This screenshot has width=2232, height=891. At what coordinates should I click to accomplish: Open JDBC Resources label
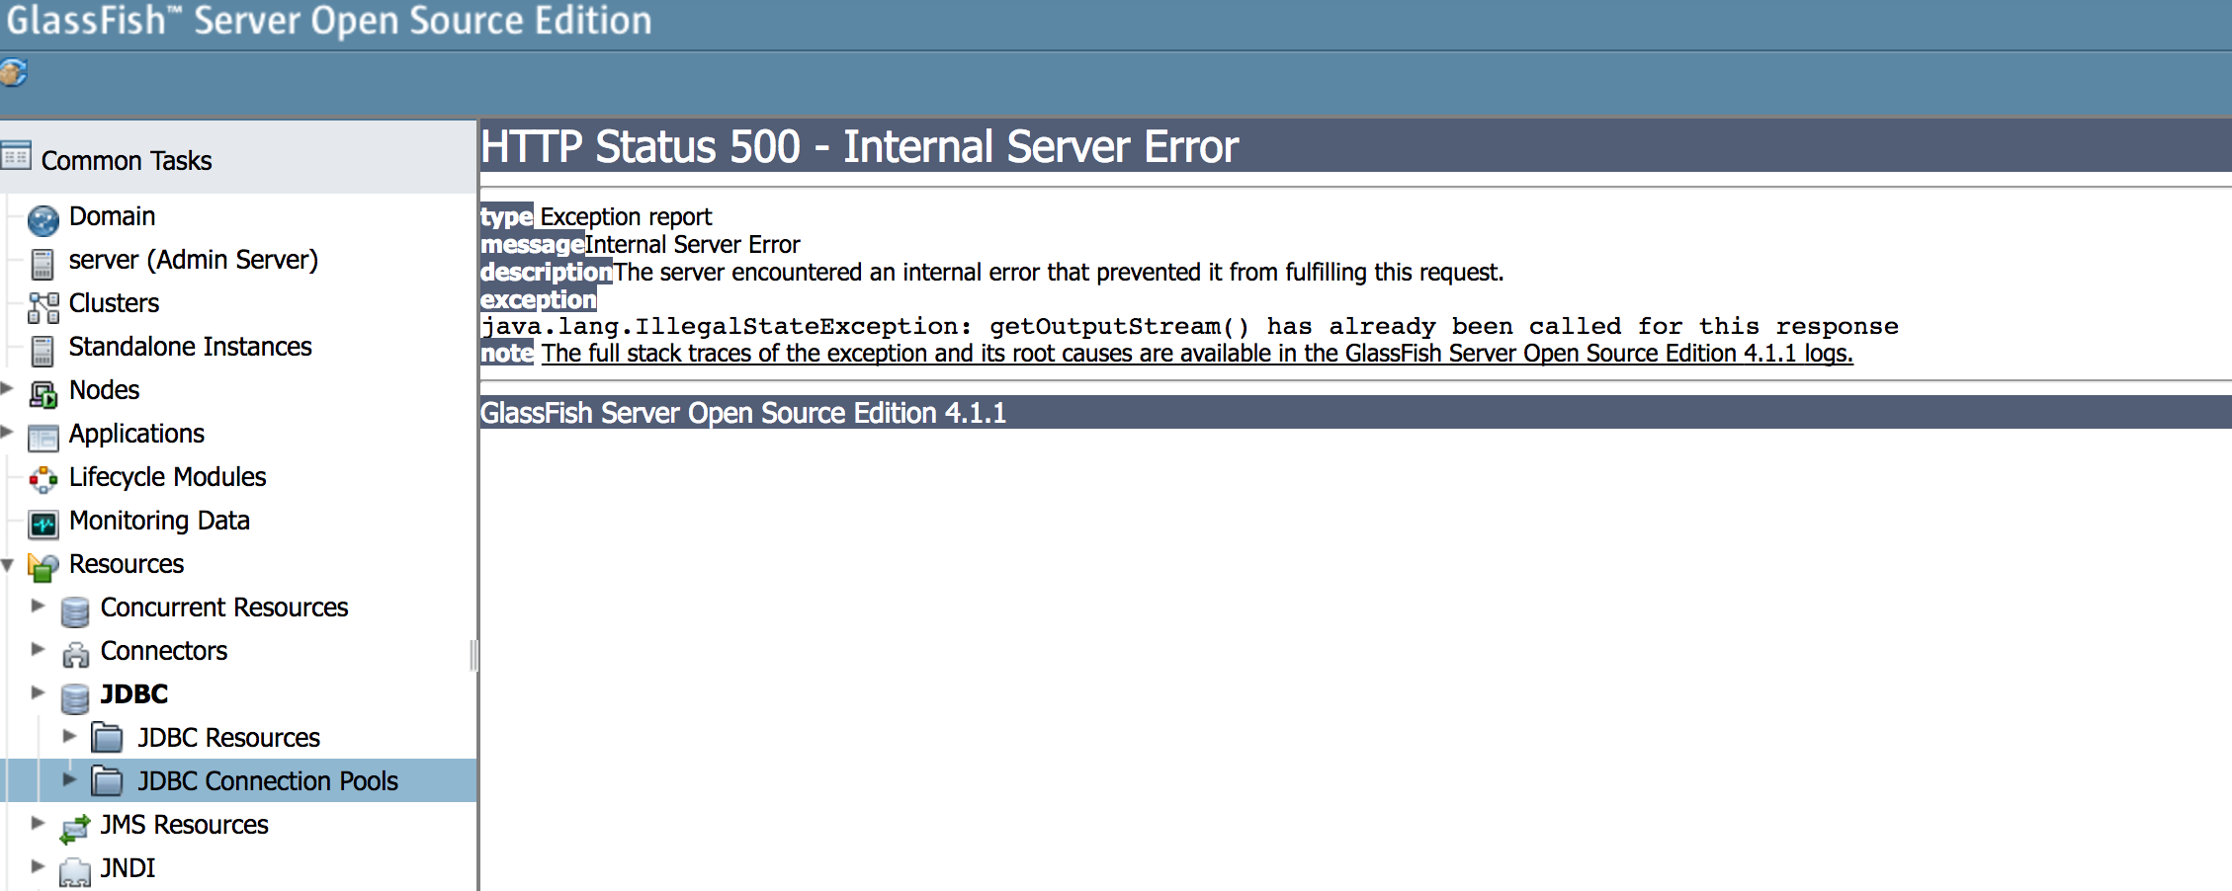pyautogui.click(x=229, y=738)
